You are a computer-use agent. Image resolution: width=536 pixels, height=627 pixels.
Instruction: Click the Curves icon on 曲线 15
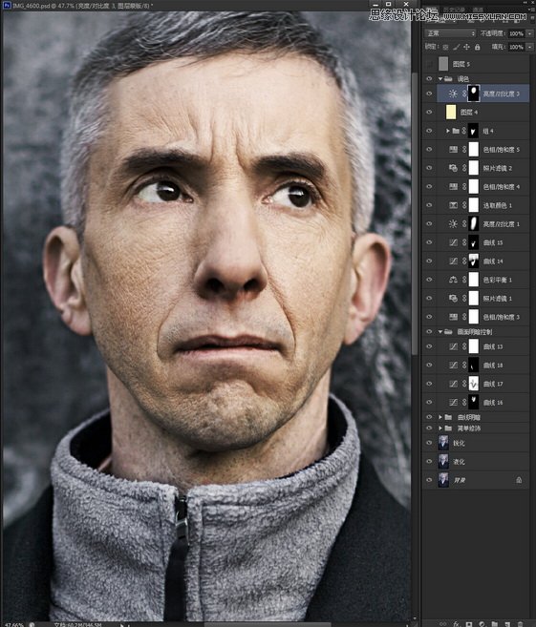pyautogui.click(x=453, y=242)
